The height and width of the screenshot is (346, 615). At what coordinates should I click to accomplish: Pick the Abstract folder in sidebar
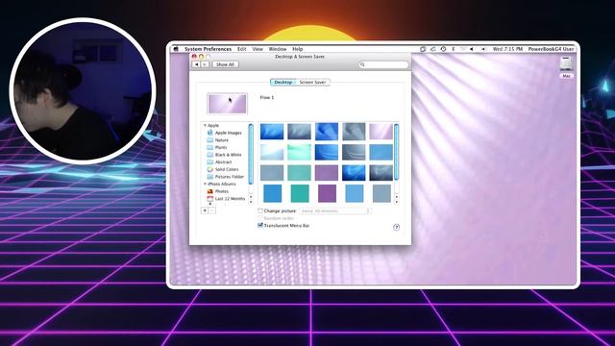[x=223, y=162]
